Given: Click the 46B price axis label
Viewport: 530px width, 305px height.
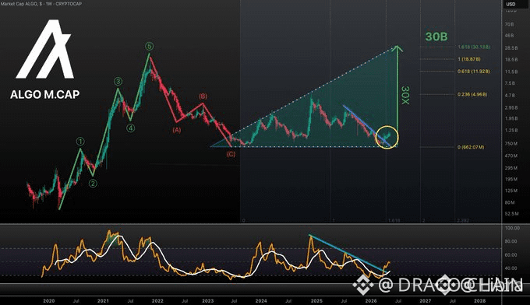Looking at the screenshot, I should [x=510, y=36].
